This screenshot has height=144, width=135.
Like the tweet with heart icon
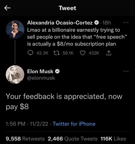pyautogui.click(x=83, y=53)
